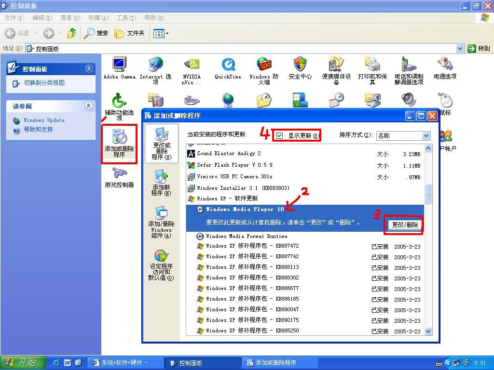This screenshot has width=494, height=370.
Task: Open the 编辑 menu
Action: click(x=42, y=18)
